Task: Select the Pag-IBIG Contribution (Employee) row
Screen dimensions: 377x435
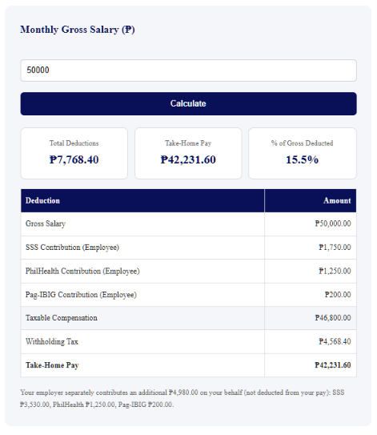Action: pyautogui.click(x=189, y=295)
